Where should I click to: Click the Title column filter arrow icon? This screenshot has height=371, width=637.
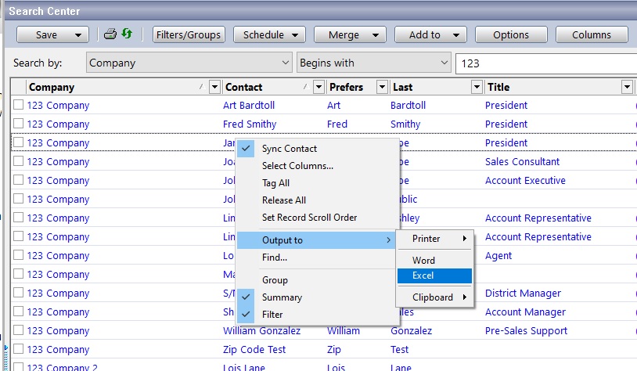click(627, 87)
